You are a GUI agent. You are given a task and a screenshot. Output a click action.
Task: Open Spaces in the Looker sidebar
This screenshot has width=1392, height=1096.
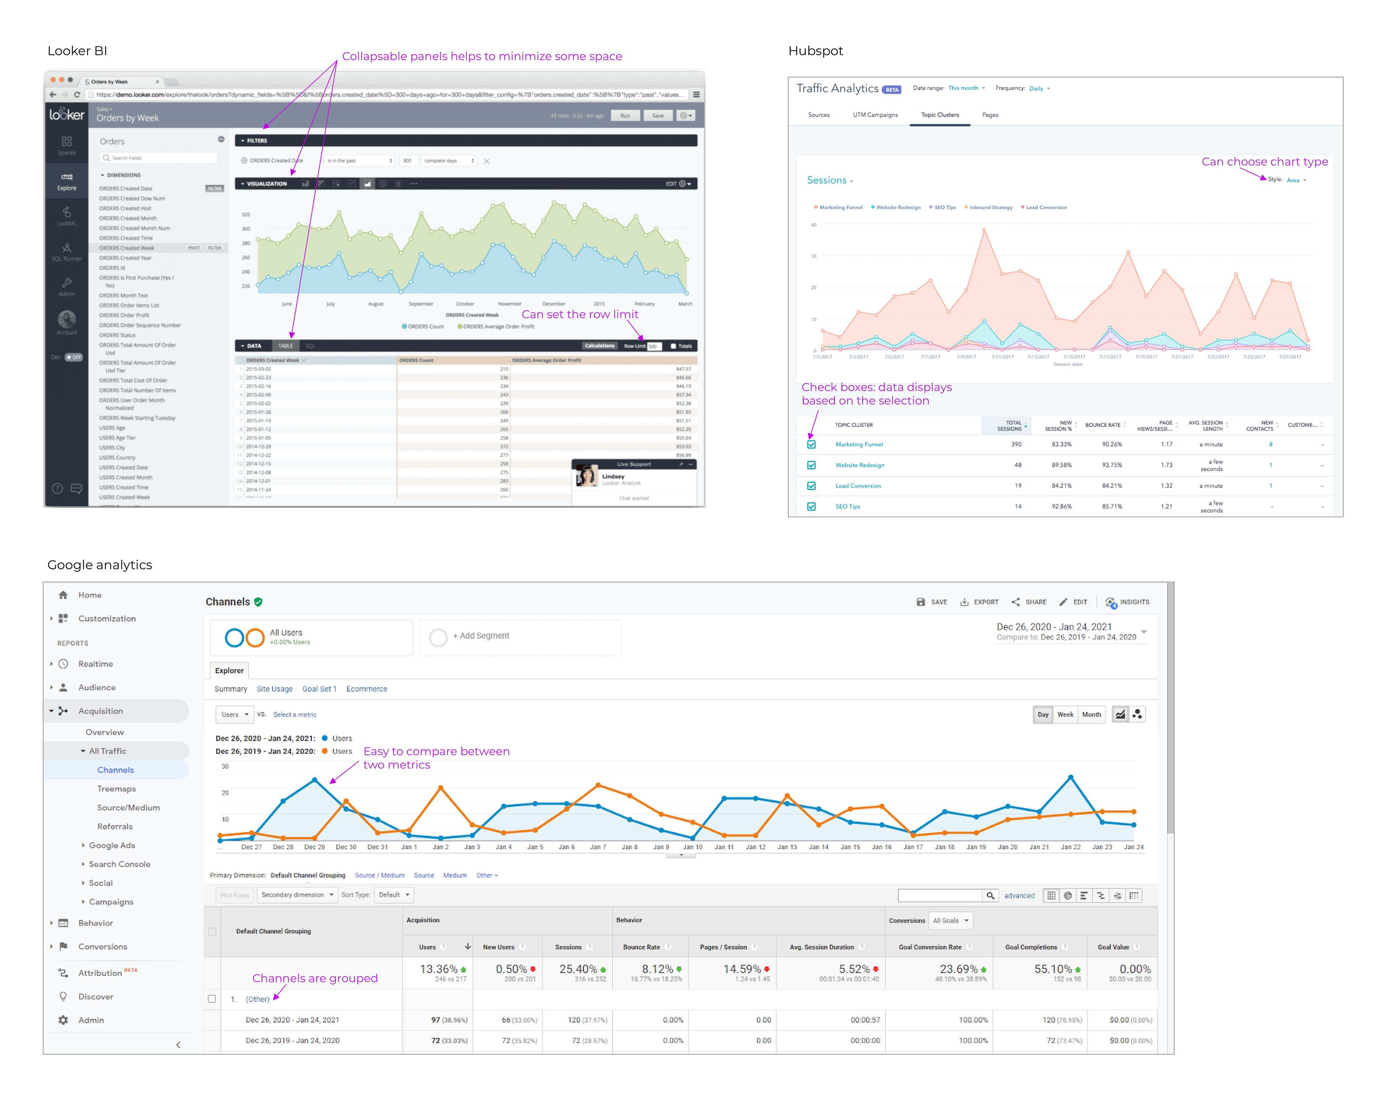[x=67, y=145]
